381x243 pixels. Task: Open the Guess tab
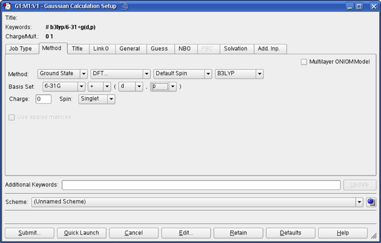160,49
